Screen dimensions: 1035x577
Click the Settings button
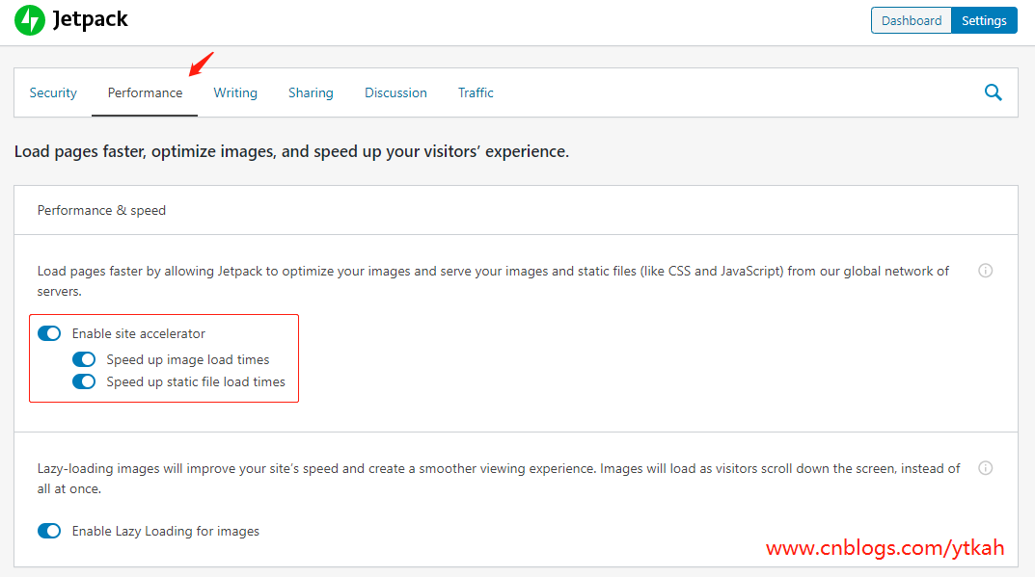983,19
